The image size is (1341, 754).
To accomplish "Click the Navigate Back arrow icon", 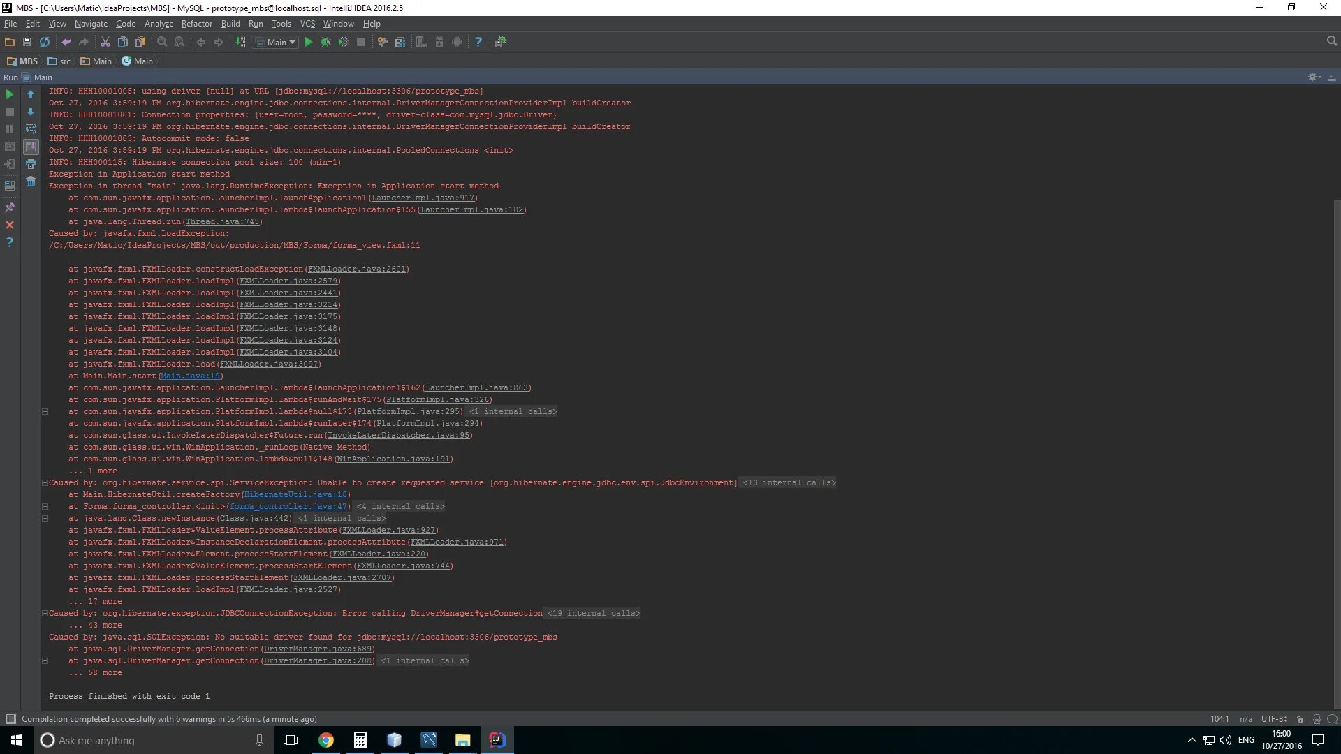I will 201,43.
